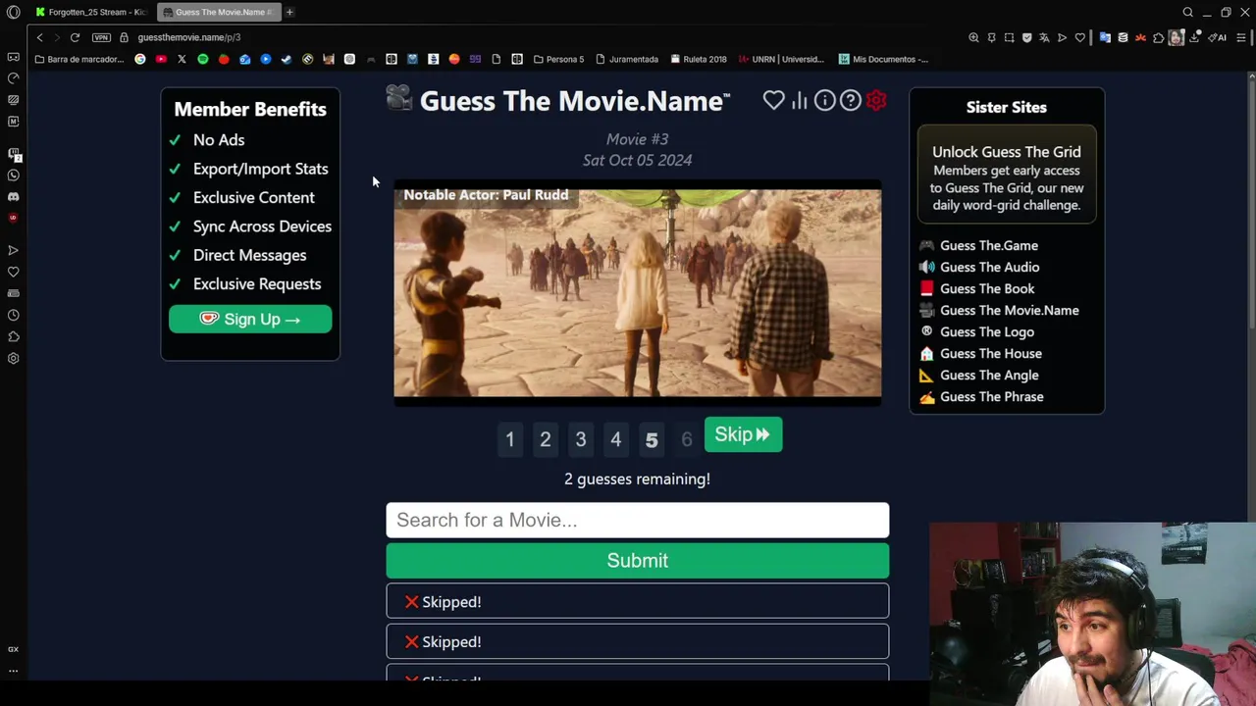
Task: Open the X (Twitter) bookmark icon
Action: point(182,59)
